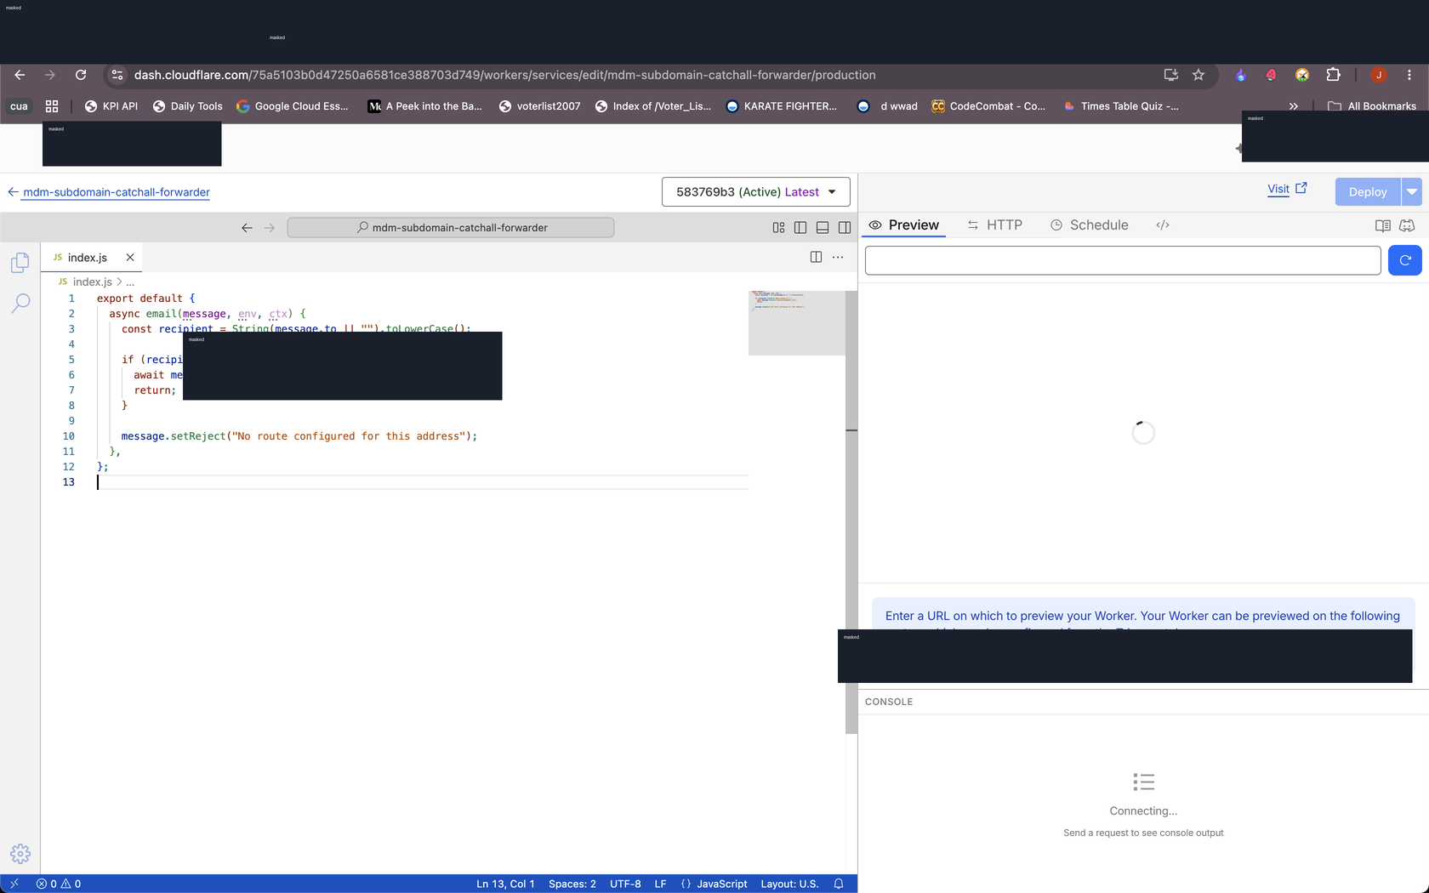
Task: Click the code minimap thumbnail
Action: (796, 322)
